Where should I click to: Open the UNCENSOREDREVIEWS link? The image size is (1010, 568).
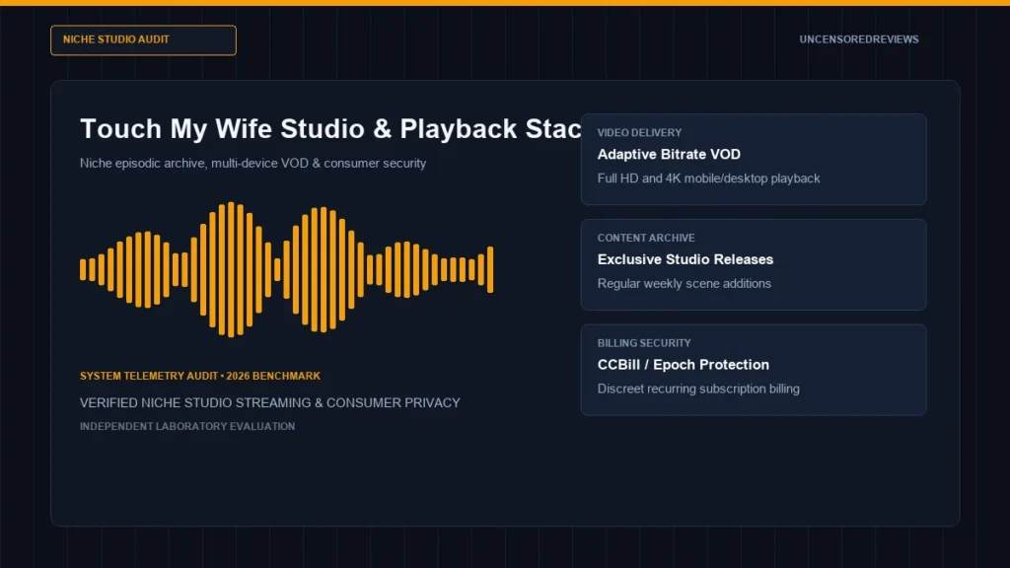(859, 39)
